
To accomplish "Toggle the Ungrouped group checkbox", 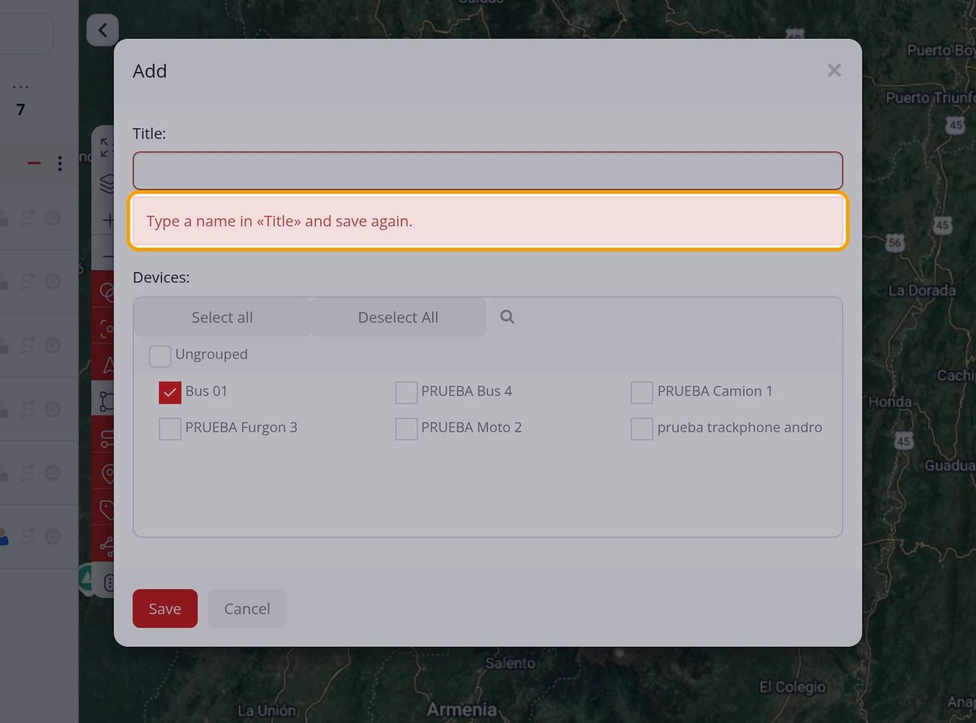I will tap(160, 356).
